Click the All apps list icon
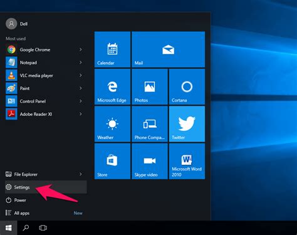 click(8, 213)
